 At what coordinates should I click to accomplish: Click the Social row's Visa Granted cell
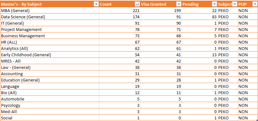tap(161, 118)
